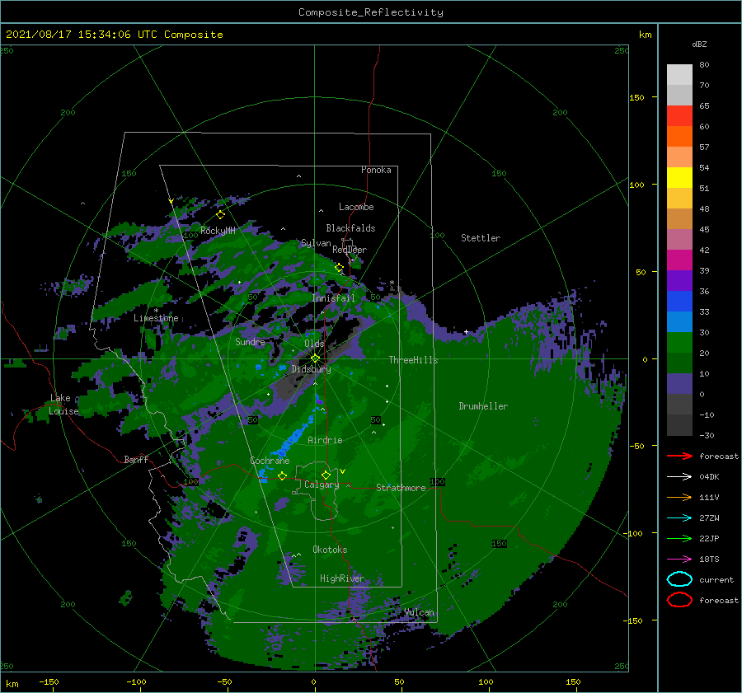Click the yellow diamond marker near RockyMH
The image size is (742, 693).
coord(220,215)
